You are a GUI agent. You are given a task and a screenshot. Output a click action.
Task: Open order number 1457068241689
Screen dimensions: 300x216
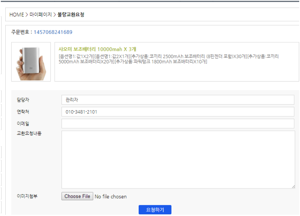pyautogui.click(x=53, y=32)
